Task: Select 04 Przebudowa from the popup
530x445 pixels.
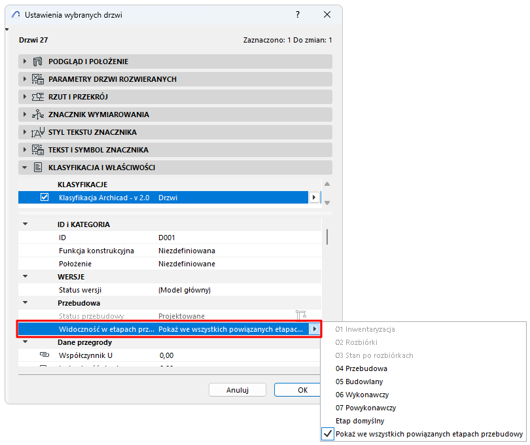Action: coord(361,368)
